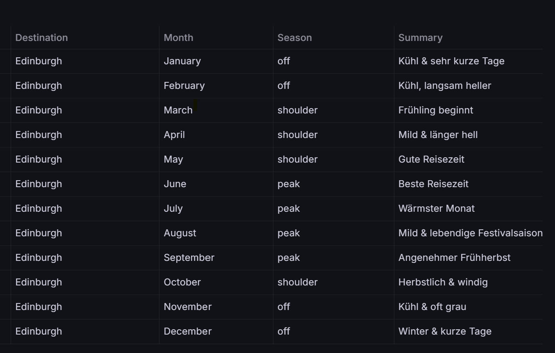Click the September month cell
The width and height of the screenshot is (555, 353).
[189, 258]
